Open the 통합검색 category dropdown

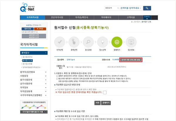click(x=112, y=8)
